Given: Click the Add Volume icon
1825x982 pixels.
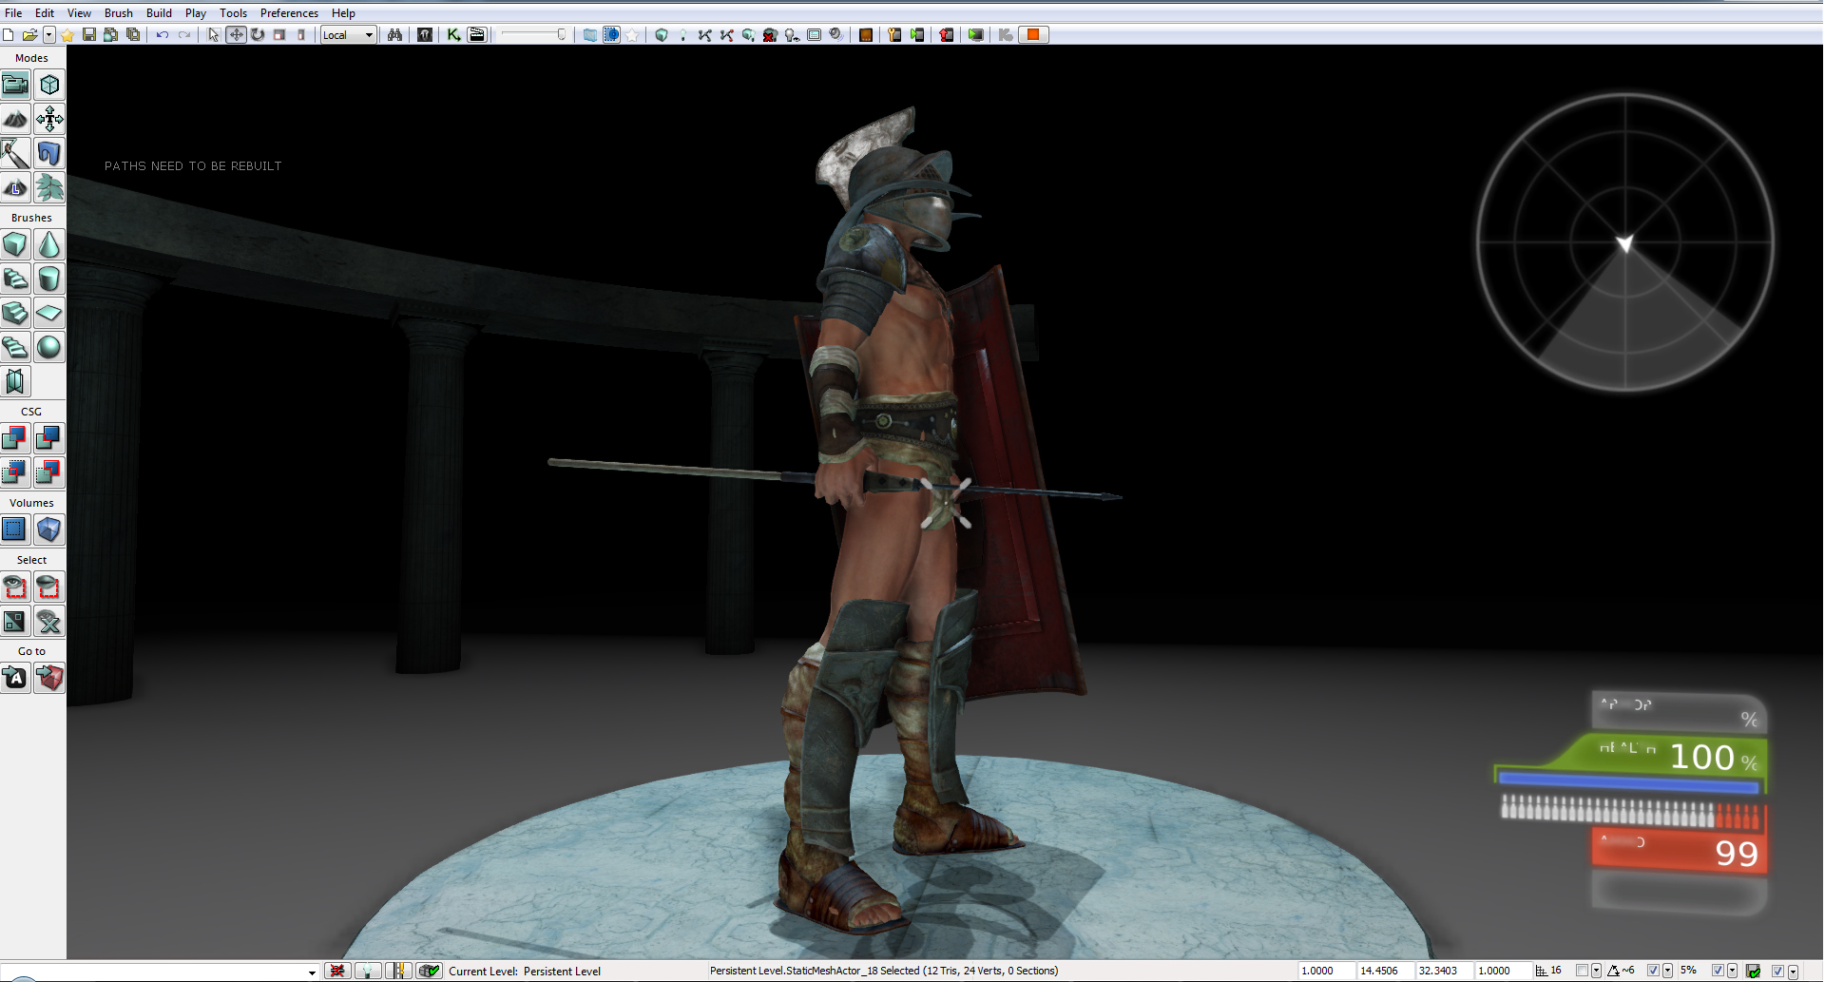Looking at the screenshot, I should point(49,530).
